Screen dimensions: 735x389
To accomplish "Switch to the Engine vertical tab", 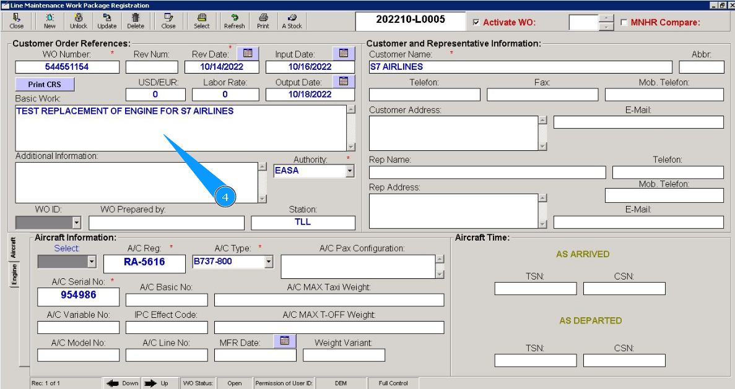I will coord(14,275).
